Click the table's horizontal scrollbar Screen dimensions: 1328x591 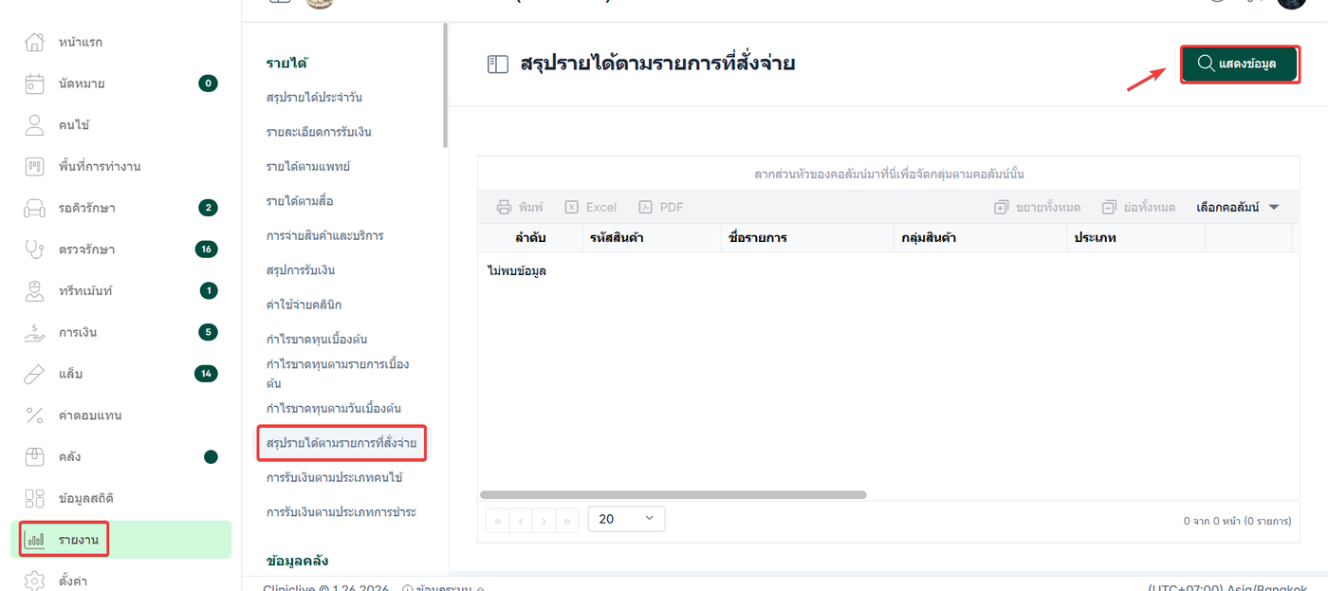[673, 494]
